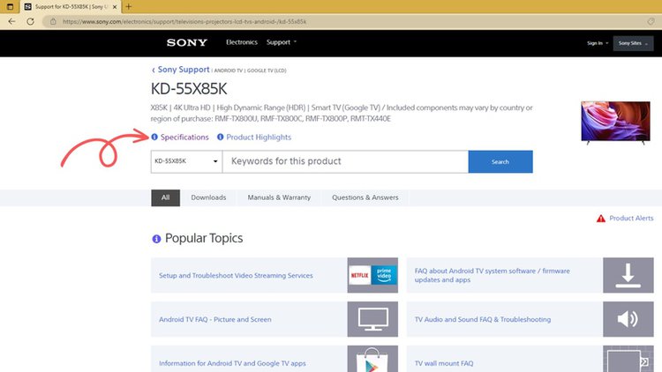This screenshot has height=372, width=662.
Task: Open Android TV FAQ - Picture and Screen
Action: 215,319
